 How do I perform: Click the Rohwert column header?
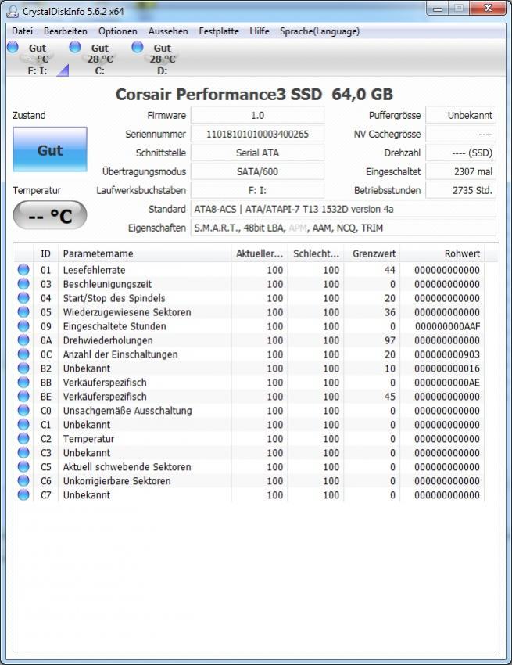pyautogui.click(x=442, y=253)
